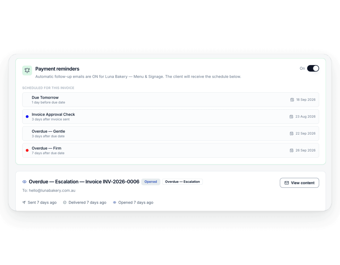The height and width of the screenshot is (265, 340).
Task: Click the 23 Aug 2026 date
Action: 305,117
